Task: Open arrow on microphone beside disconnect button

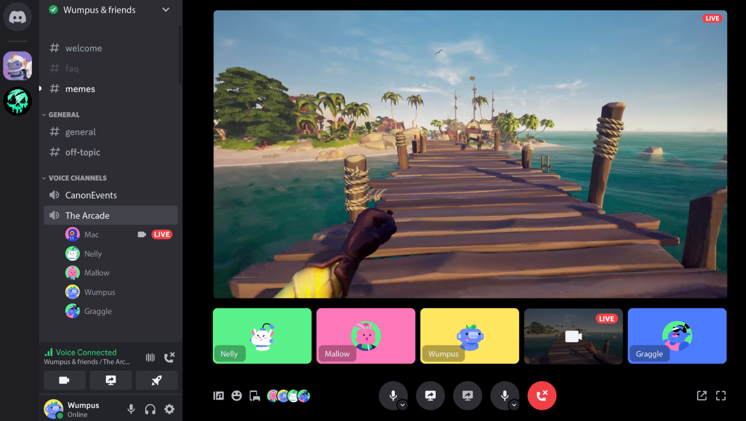Action: (x=514, y=405)
